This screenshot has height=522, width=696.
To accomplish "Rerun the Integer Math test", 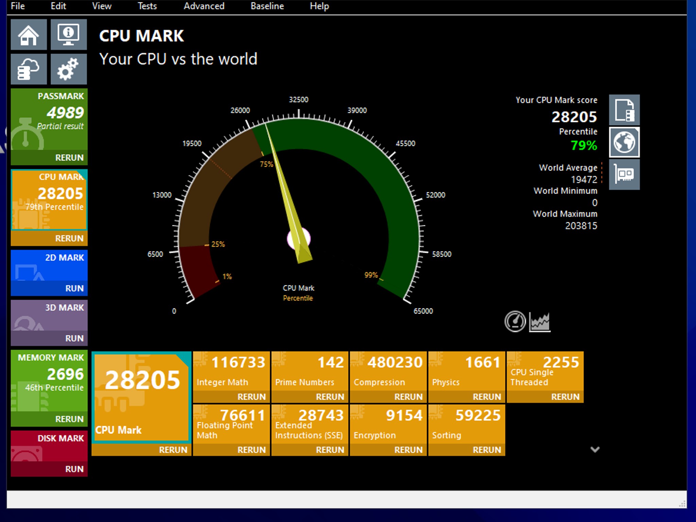I will click(x=251, y=397).
